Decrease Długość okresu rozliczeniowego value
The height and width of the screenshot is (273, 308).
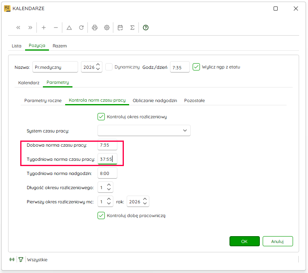[x=109, y=189]
